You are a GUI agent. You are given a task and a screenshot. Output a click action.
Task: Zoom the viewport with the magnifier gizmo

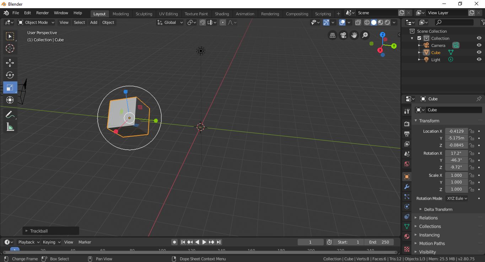click(365, 35)
